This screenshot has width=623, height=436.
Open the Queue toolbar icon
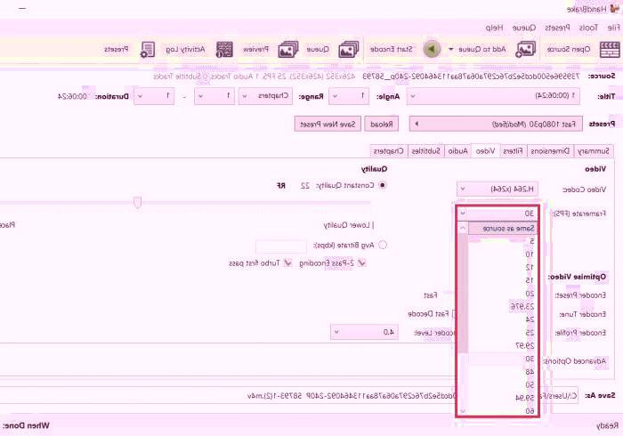(349, 50)
